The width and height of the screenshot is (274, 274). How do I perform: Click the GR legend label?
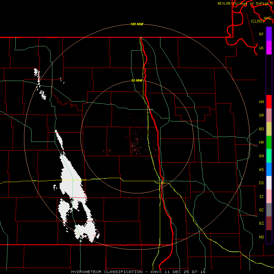pyautogui.click(x=261, y=115)
